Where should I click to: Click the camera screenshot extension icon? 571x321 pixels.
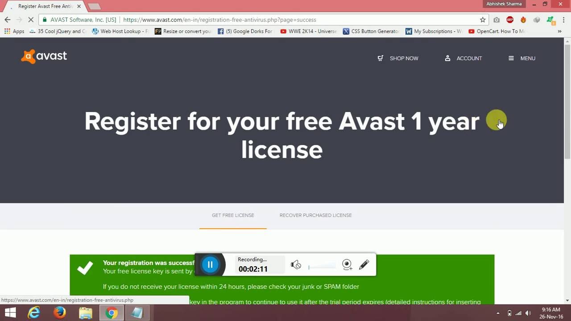coord(497,20)
